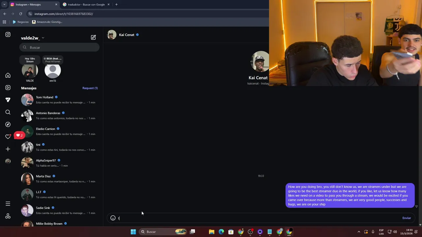Expand the valde2w_ account switcher
422x237 pixels.
coord(33,38)
